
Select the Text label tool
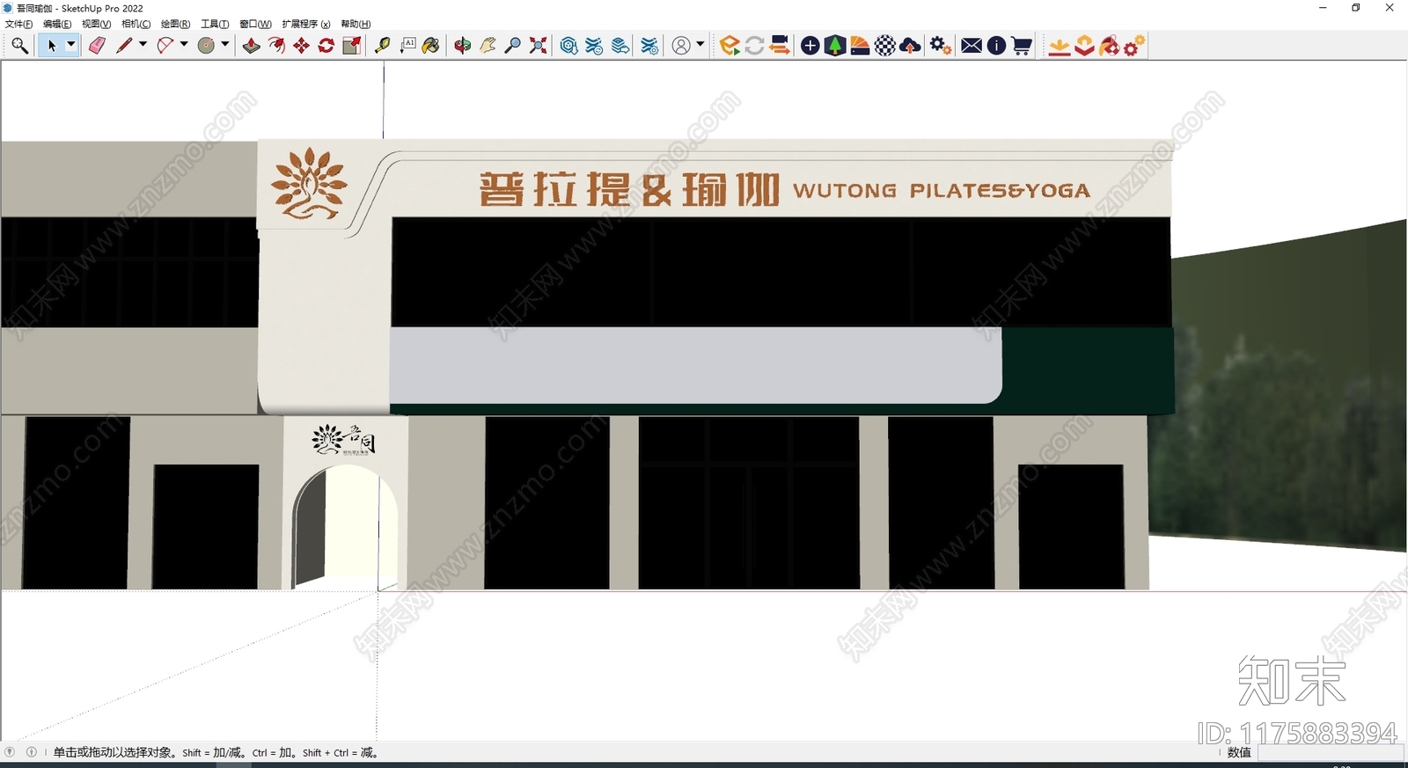pos(407,46)
